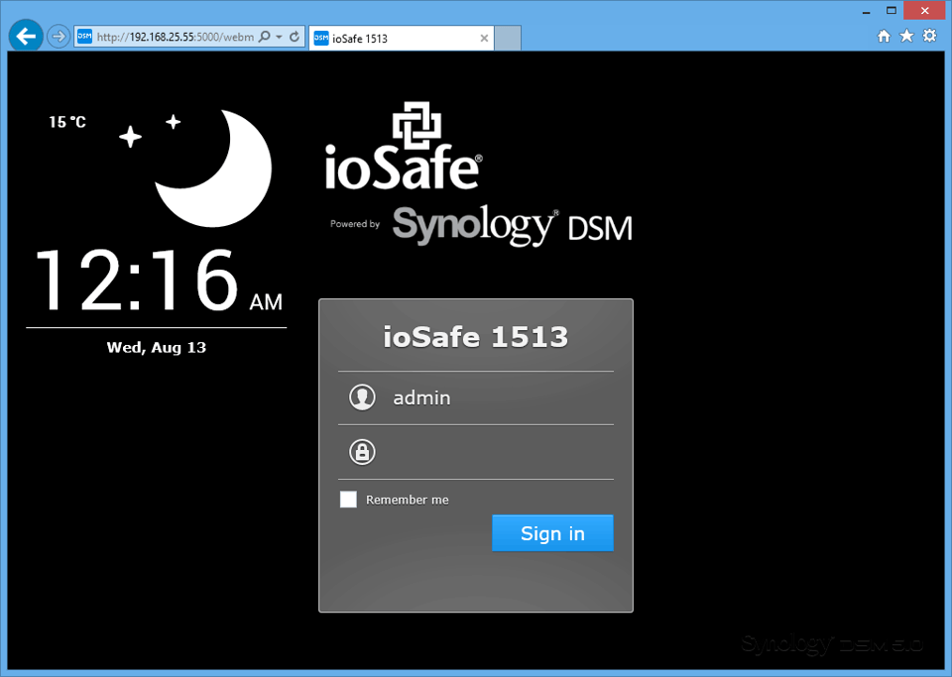Click the 15 °C temperature text
Image resolution: width=952 pixels, height=677 pixels.
(67, 122)
